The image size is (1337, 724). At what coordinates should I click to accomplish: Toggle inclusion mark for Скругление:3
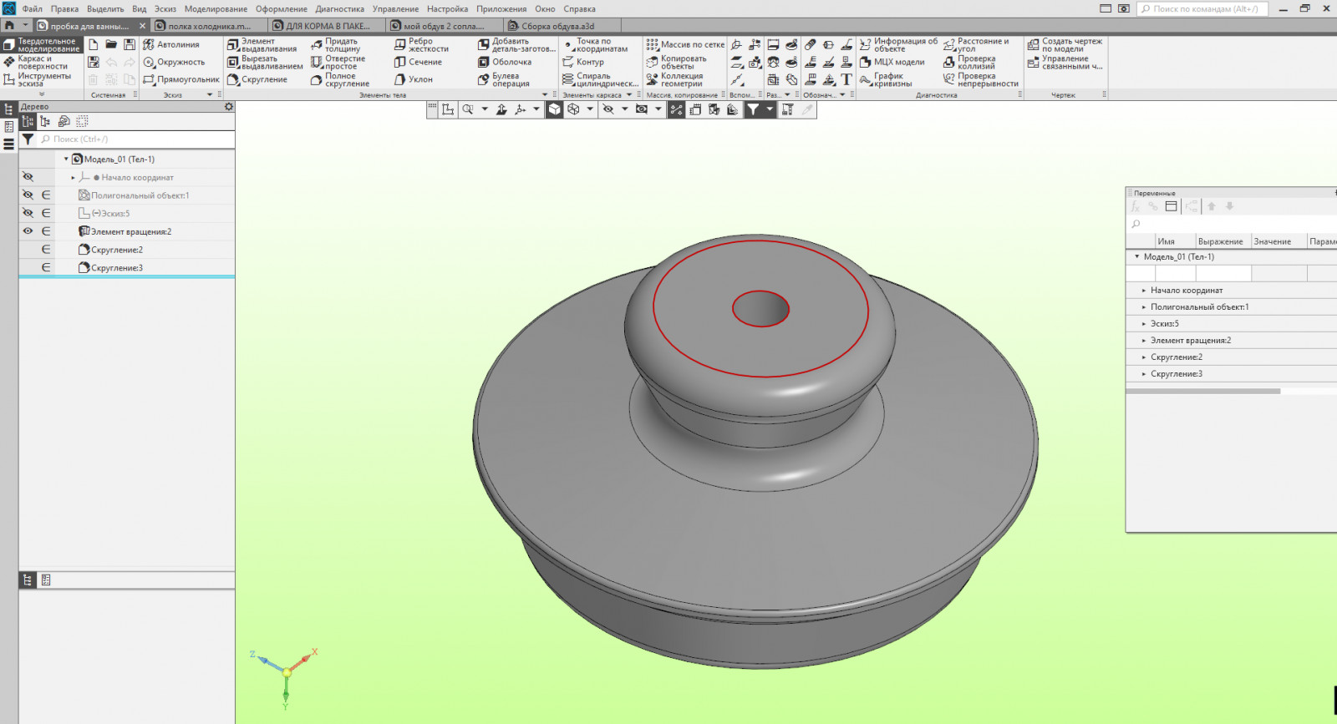[46, 267]
